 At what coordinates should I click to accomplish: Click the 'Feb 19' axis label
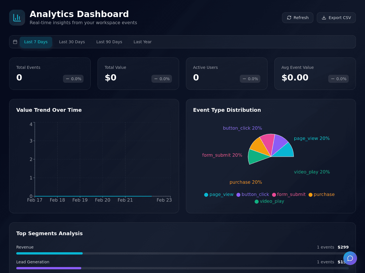pos(80,200)
